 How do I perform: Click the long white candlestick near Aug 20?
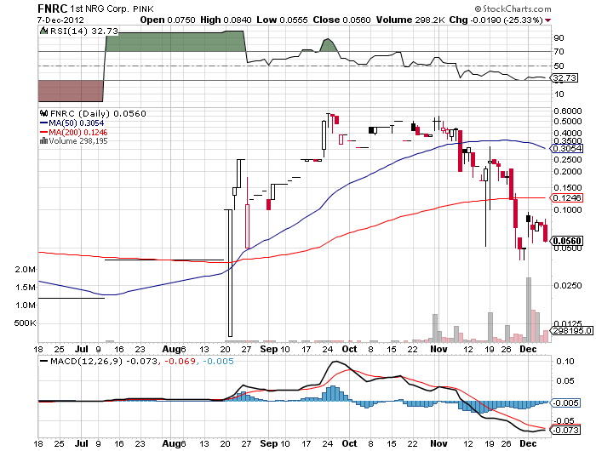click(x=230, y=273)
